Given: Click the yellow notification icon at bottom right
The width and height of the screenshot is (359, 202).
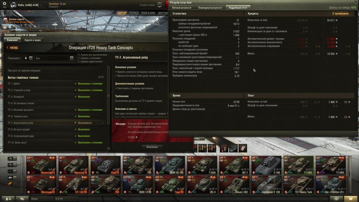Looking at the screenshot, I should [349, 199].
